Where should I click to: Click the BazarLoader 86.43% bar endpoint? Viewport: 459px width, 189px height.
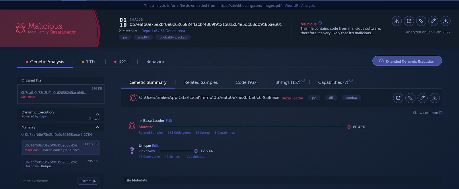tap(349, 127)
